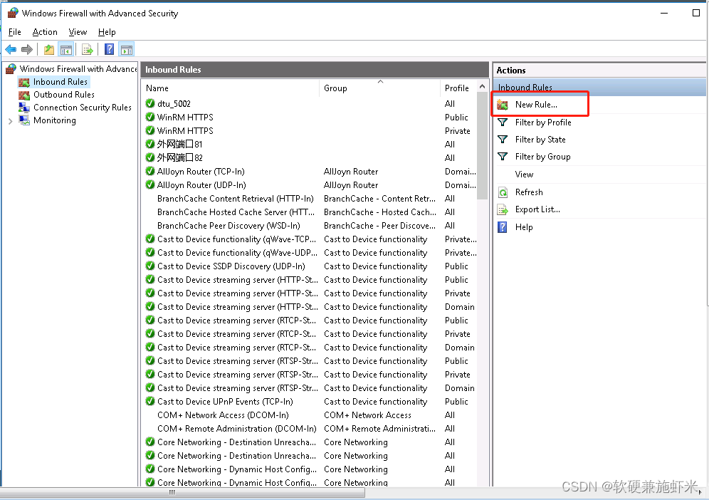The height and width of the screenshot is (500, 709).
Task: Toggle Show/Hide Console Tree toolbar icon
Action: (x=66, y=49)
